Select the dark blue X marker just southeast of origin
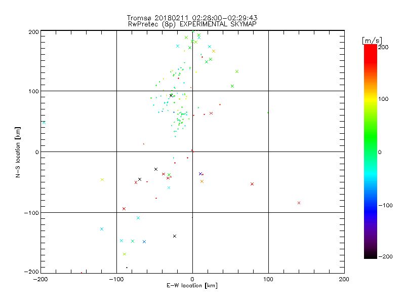The image size is (405, 304). (200, 174)
